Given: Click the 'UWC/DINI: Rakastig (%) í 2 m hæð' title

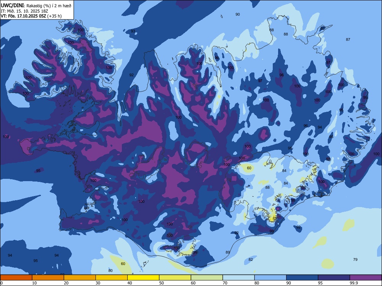Looking at the screenshot, I should point(36,6).
